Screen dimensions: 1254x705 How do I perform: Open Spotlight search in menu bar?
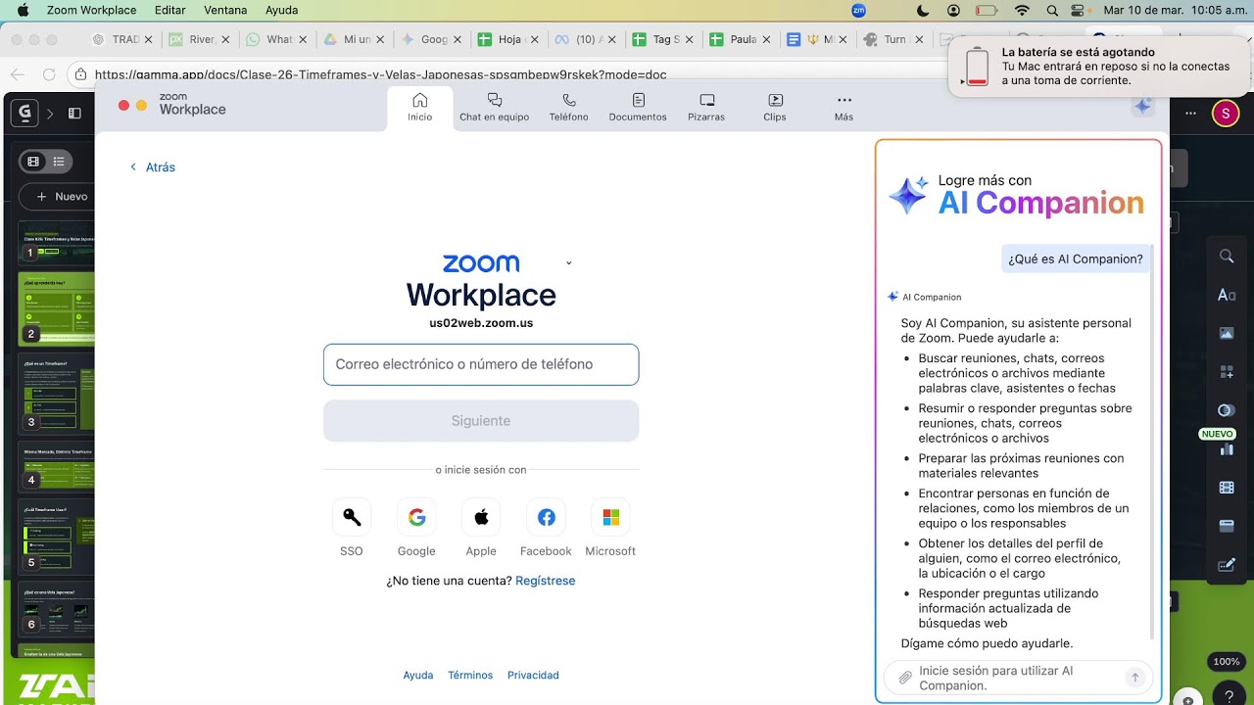(x=1052, y=10)
